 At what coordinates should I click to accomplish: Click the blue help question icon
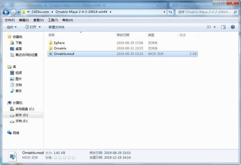click(x=233, y=27)
